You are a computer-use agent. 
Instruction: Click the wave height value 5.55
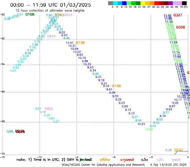click(x=21, y=62)
